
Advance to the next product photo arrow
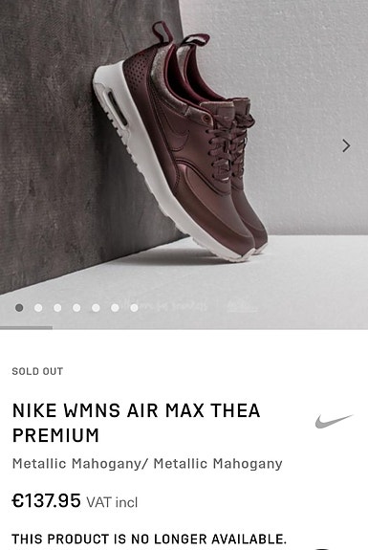point(346,145)
